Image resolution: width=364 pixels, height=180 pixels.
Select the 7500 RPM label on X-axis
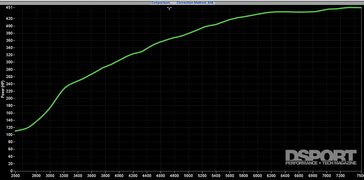(360, 175)
